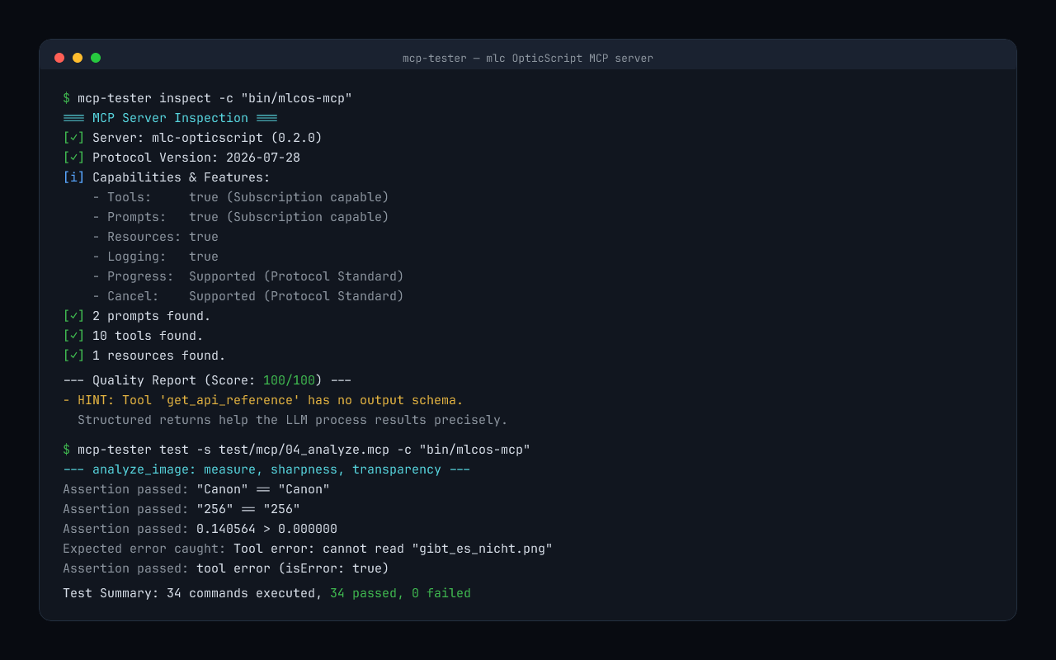Click the '1 resources found.' line
This screenshot has width=1056, height=660.
click(144, 356)
